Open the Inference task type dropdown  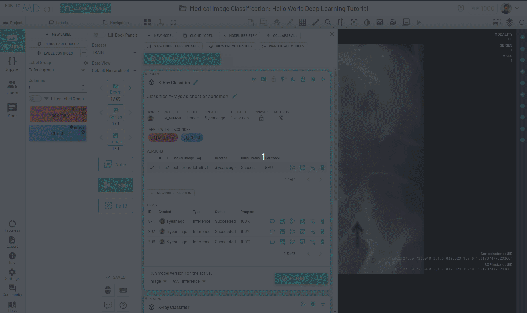[x=194, y=281]
